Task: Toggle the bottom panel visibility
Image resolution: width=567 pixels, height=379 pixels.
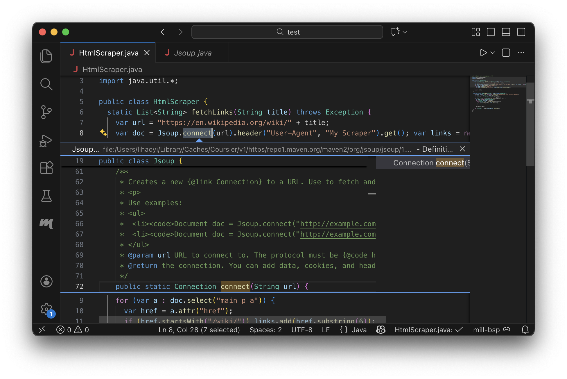Action: point(506,32)
